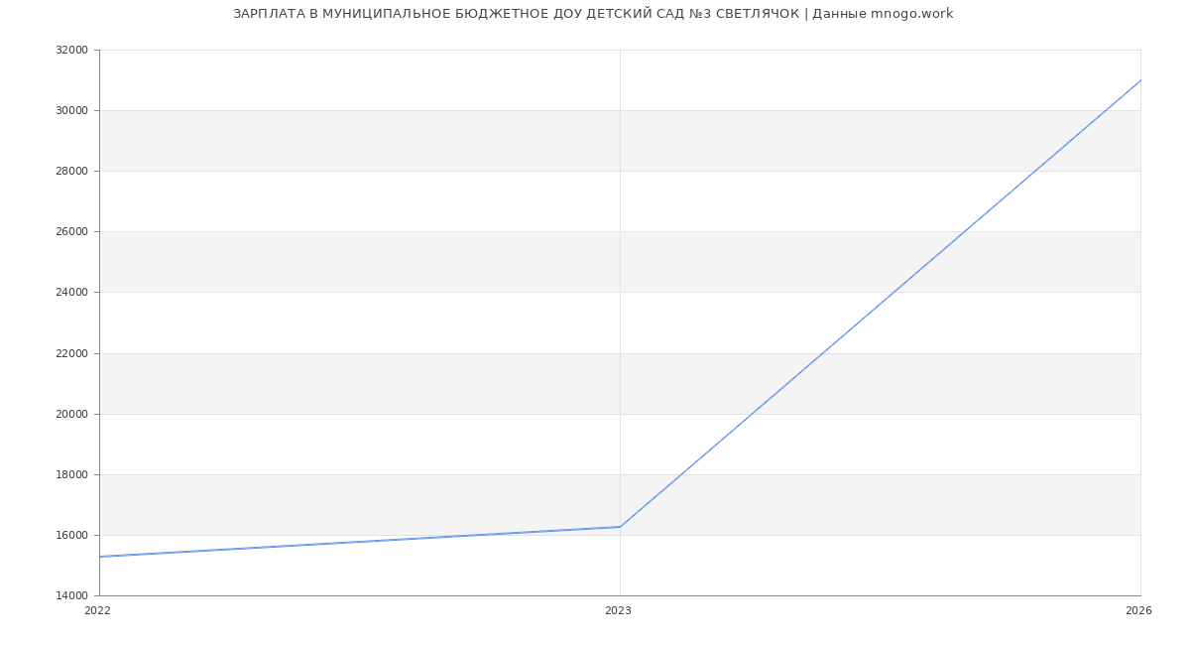Viewport: 1190px width, 645px height.
Task: Click the y-axis label 22000
Action: coord(71,353)
